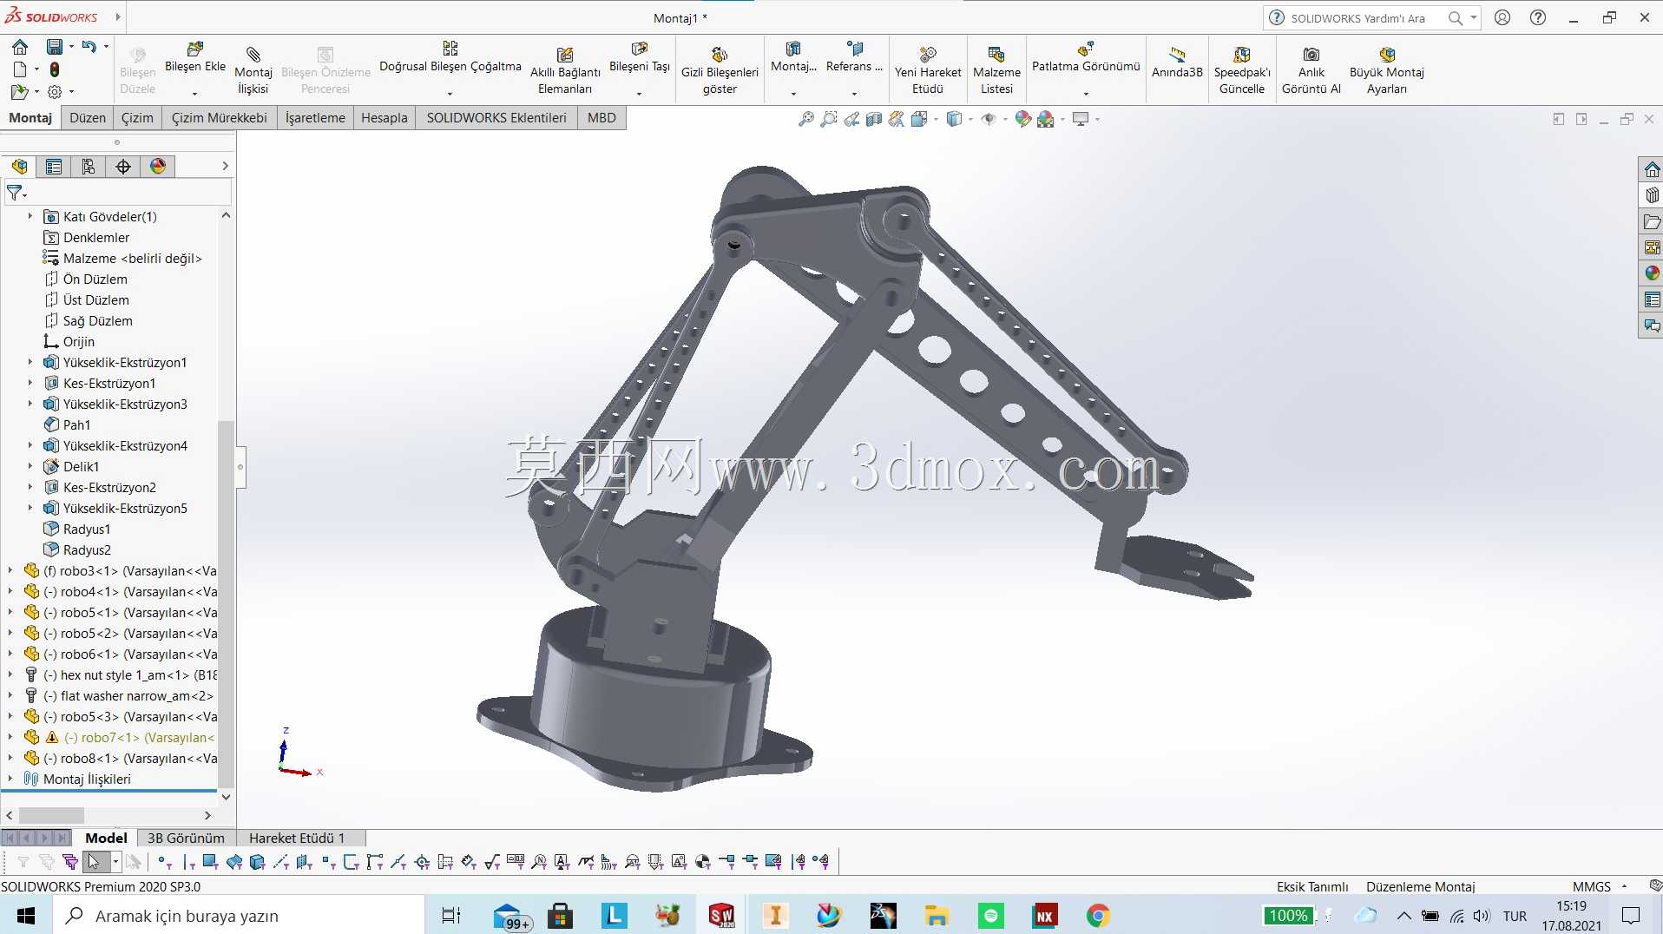Click SOLIDWORKS Yardım'ı Ara search field
Screen dimensions: 1663x934
[1357, 18]
